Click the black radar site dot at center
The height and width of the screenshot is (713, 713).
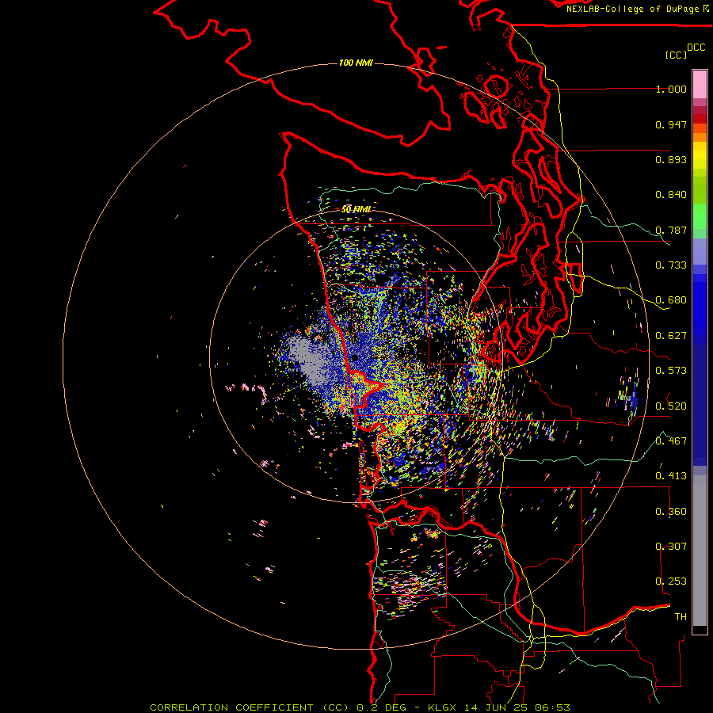point(355,358)
